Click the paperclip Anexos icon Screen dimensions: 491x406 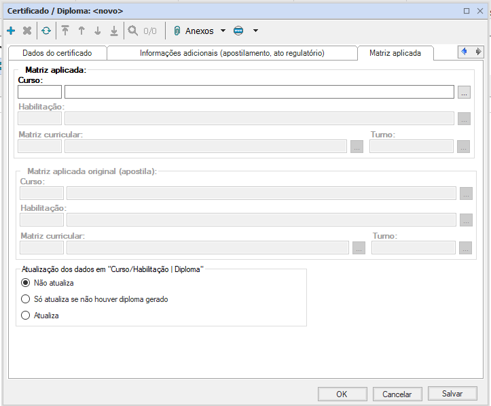pos(177,31)
